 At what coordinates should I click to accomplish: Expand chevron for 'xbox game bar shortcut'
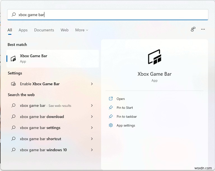[x=92, y=139]
